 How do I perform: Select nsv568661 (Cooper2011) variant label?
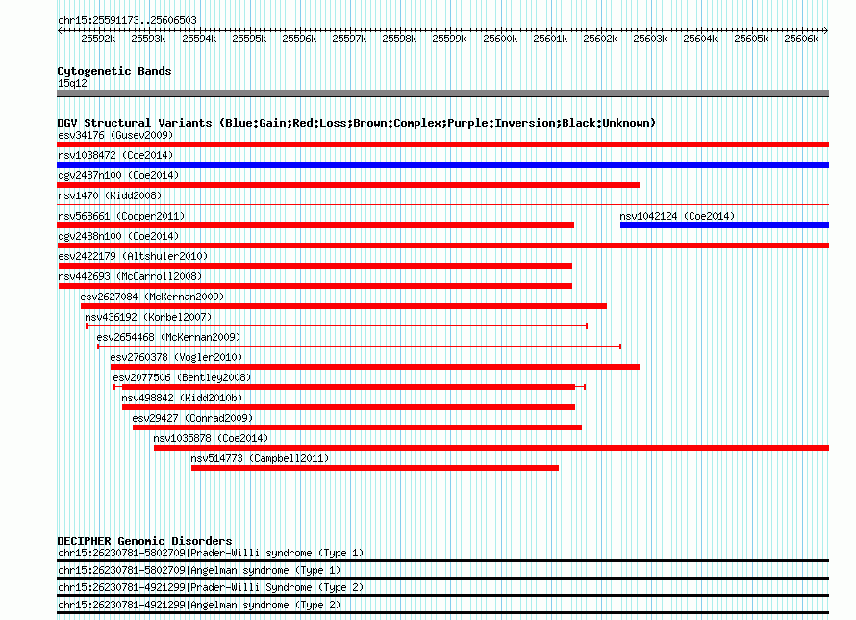pyautogui.click(x=121, y=216)
